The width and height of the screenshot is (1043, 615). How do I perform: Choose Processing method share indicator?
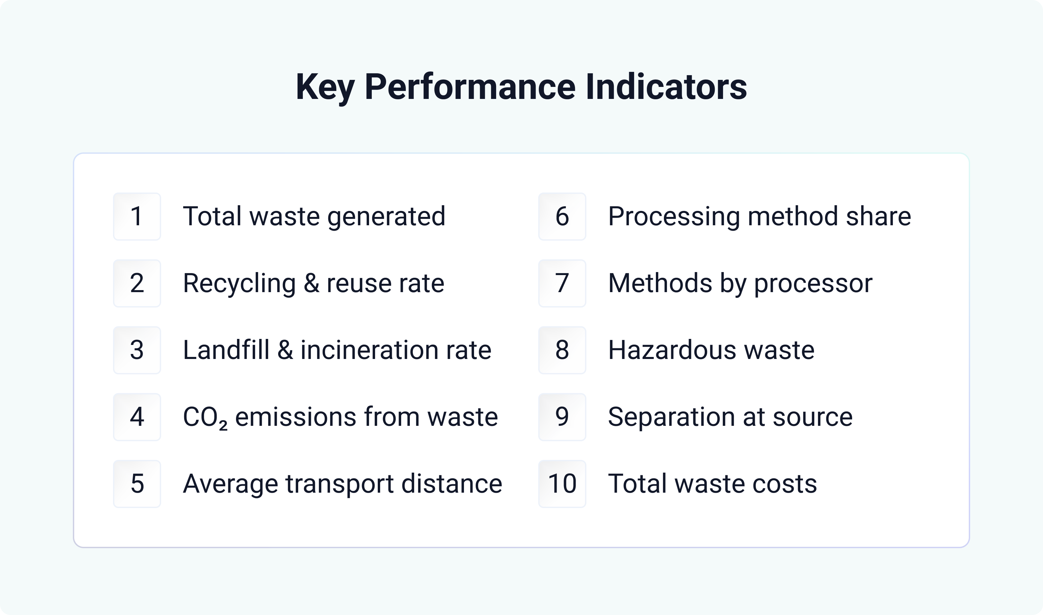coord(759,217)
